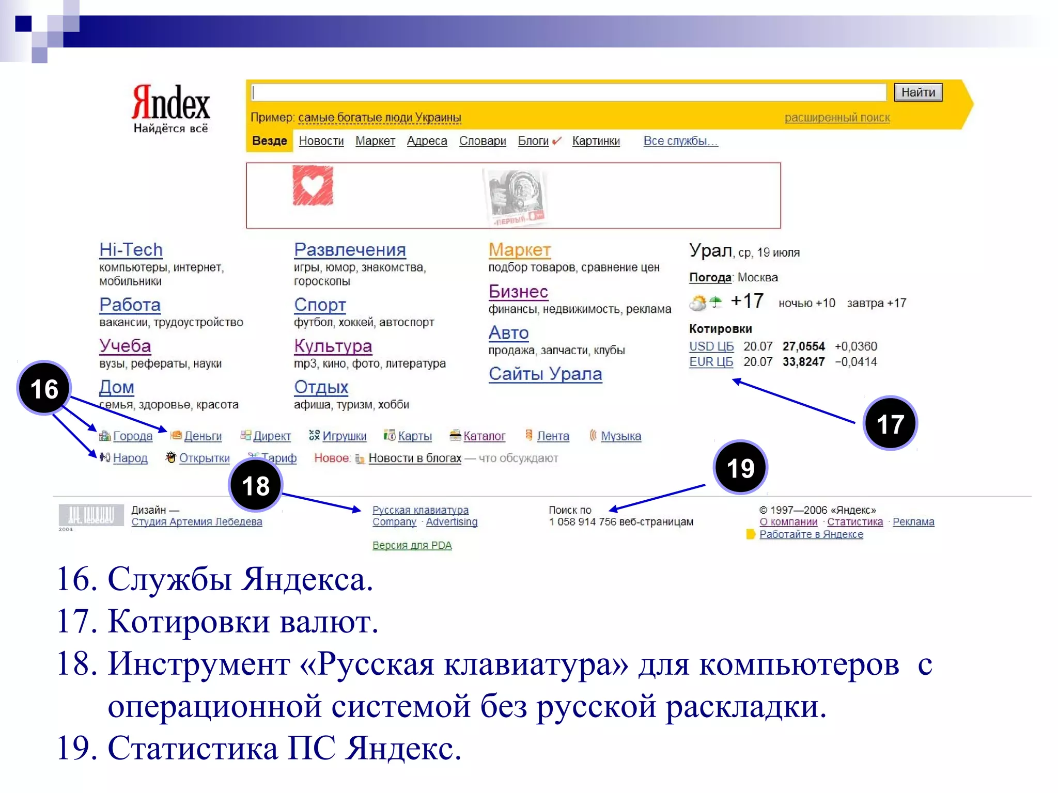Switch to the Картинки search tab
This screenshot has height=793, width=1058.
pos(596,141)
